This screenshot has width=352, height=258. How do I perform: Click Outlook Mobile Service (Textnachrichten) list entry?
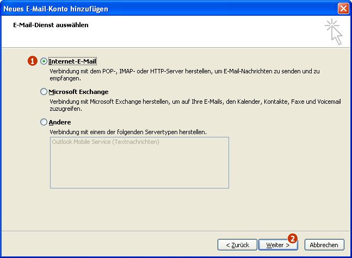point(106,142)
